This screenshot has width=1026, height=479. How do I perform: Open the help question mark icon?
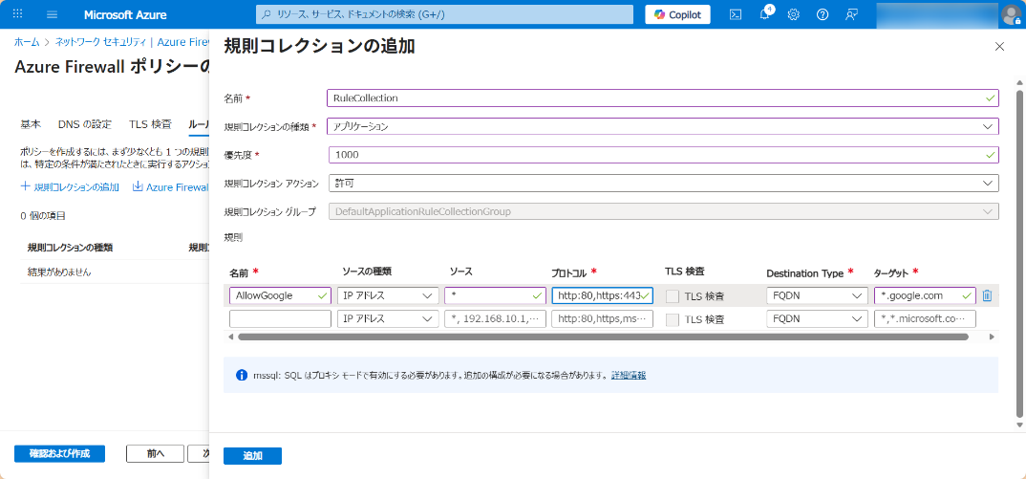(x=823, y=14)
